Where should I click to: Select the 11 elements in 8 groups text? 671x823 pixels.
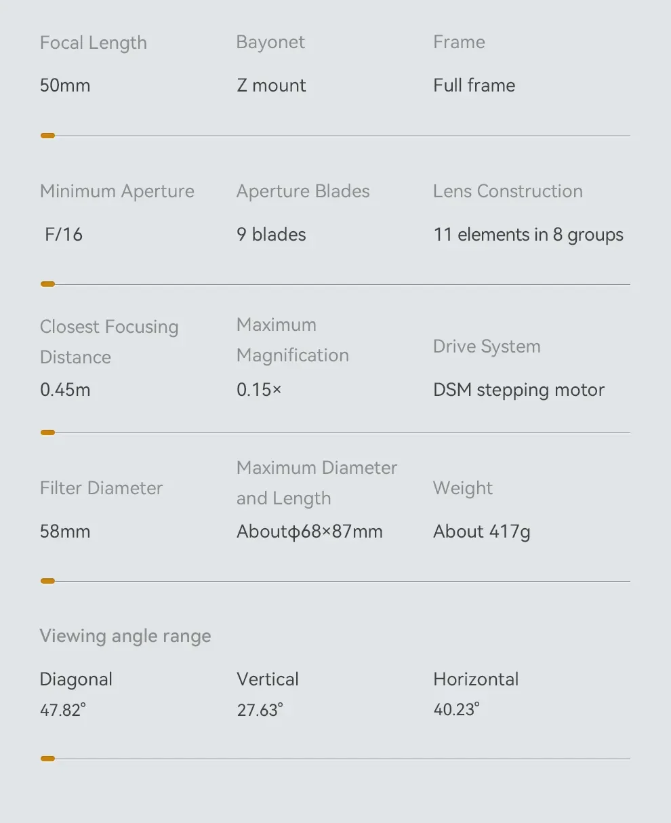click(x=529, y=235)
